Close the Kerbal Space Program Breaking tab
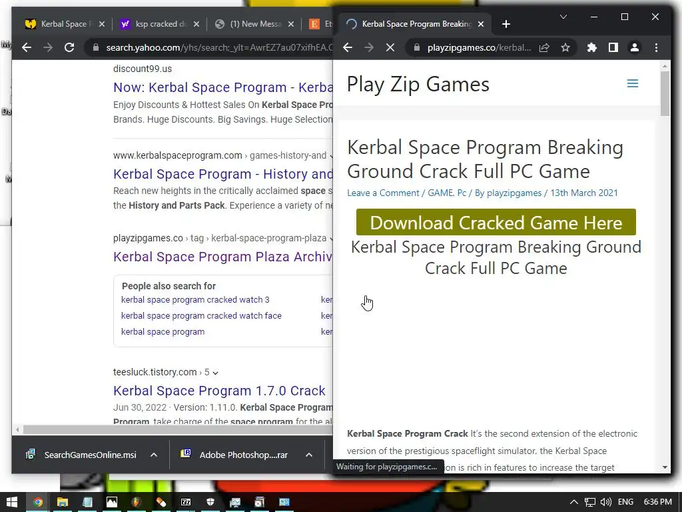682x512 pixels. point(481,24)
